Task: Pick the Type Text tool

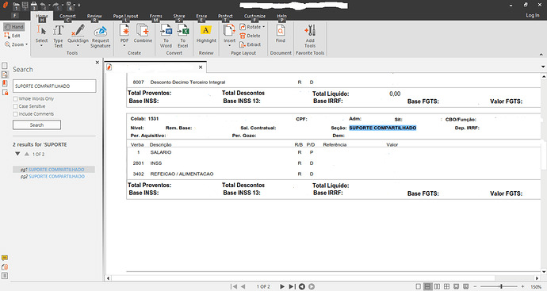Action: (x=58, y=36)
